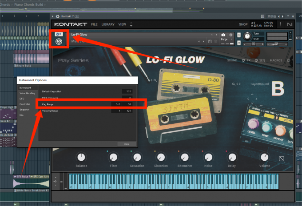Open the SHOP link

coord(243,24)
